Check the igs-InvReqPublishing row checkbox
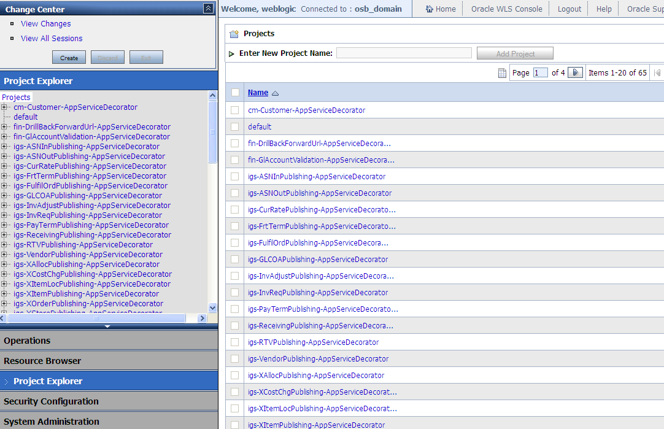664x429 pixels. tap(235, 293)
